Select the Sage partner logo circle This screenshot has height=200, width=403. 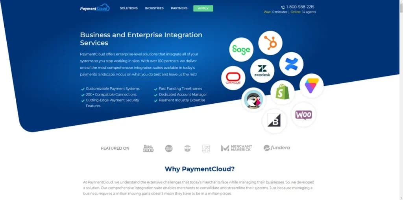(241, 50)
